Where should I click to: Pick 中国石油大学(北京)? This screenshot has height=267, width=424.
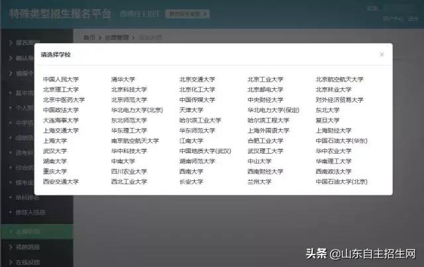342,182
